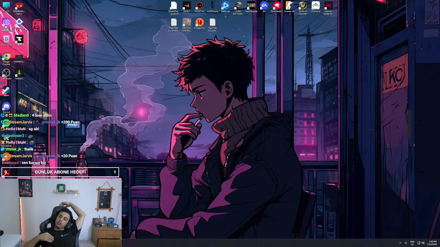This screenshot has width=440, height=247.
Task: Select the Misali2Pat shortcut file
Action: click(174, 9)
